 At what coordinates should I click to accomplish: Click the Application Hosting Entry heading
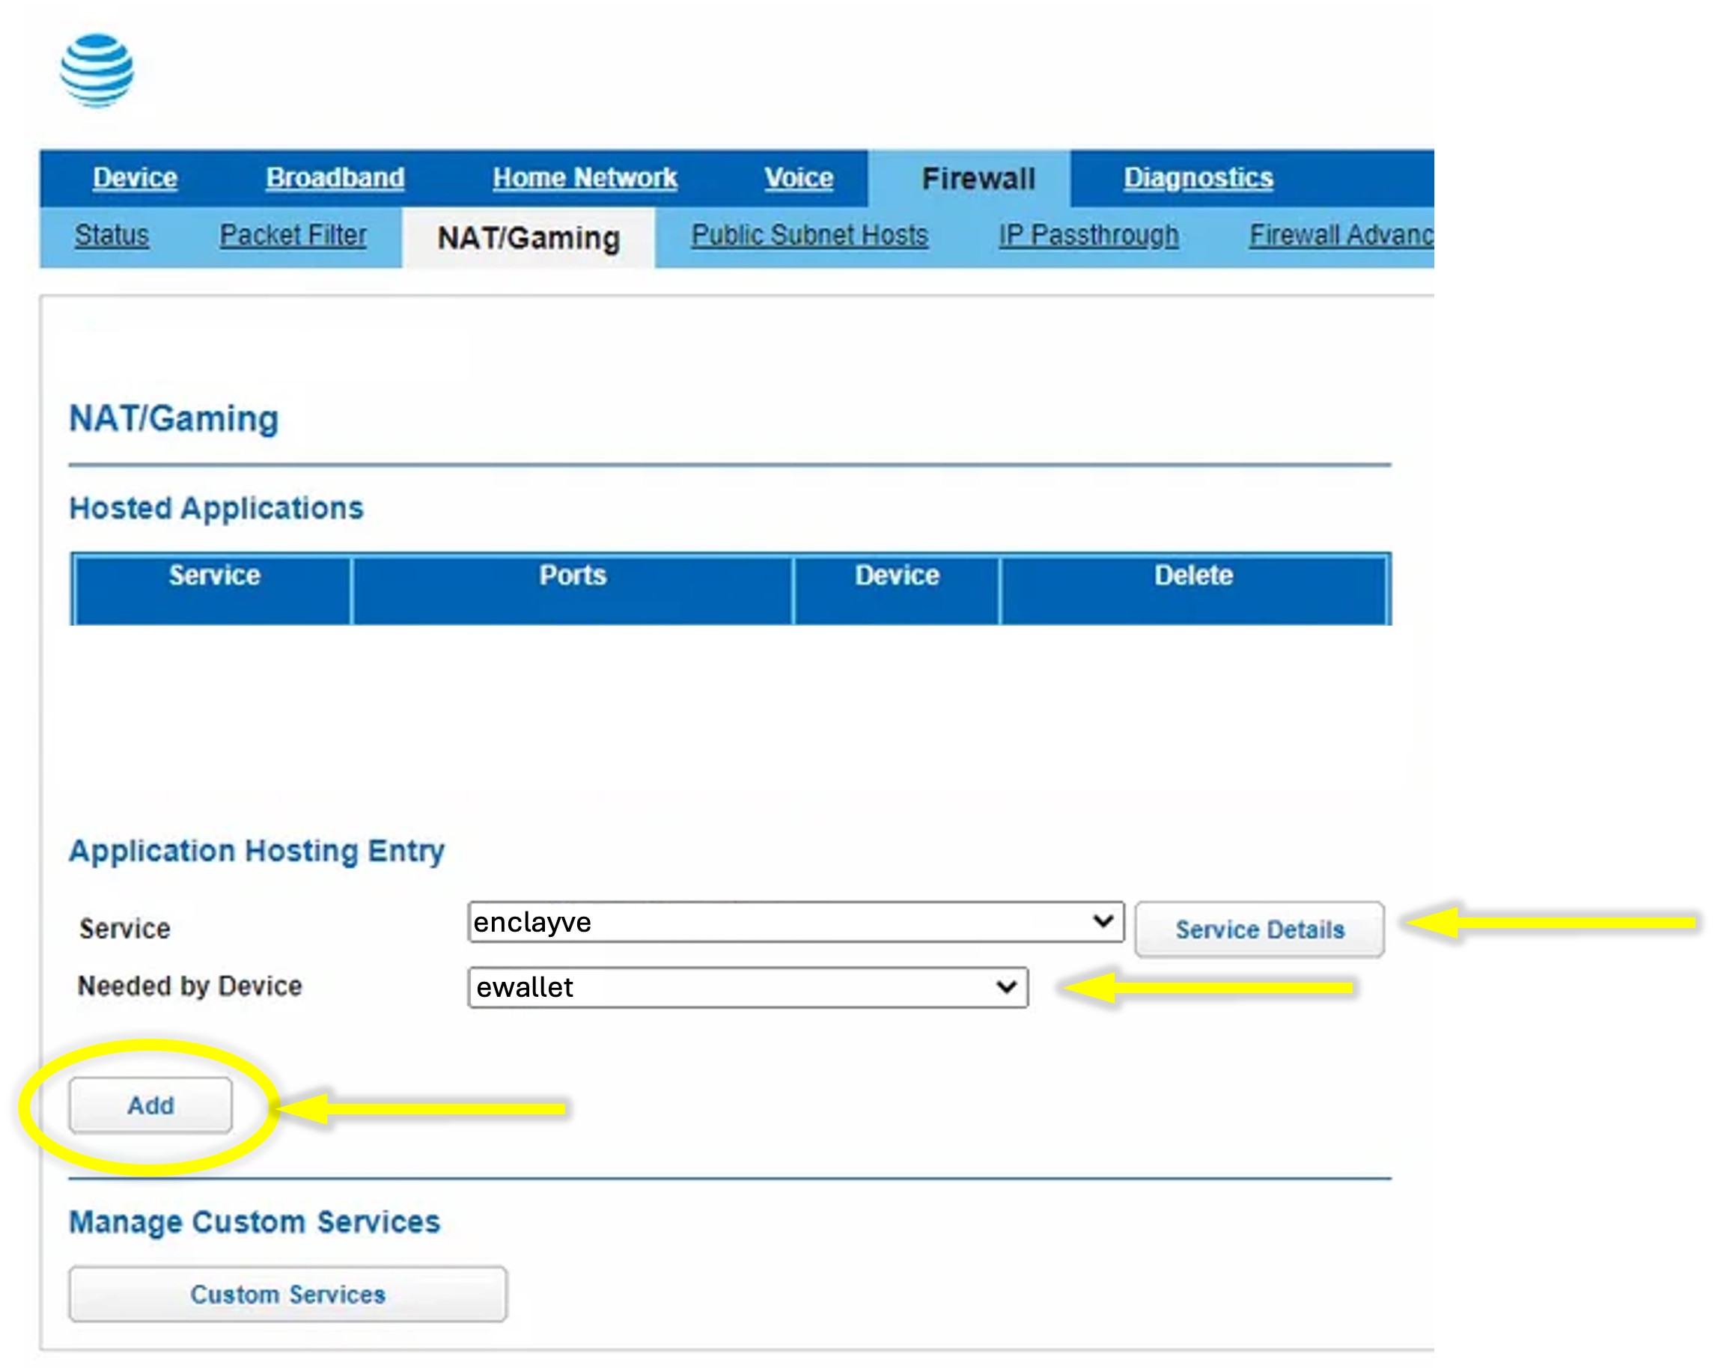(257, 851)
